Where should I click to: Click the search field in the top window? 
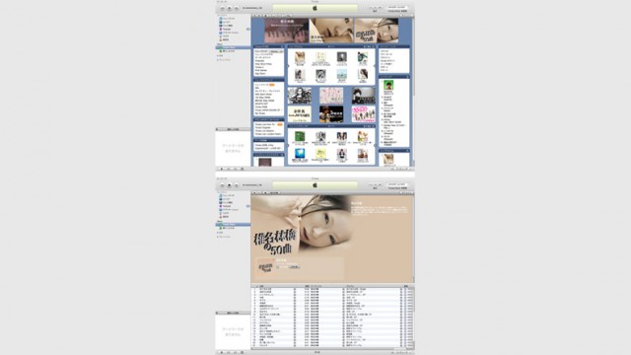pyautogui.click(x=397, y=8)
